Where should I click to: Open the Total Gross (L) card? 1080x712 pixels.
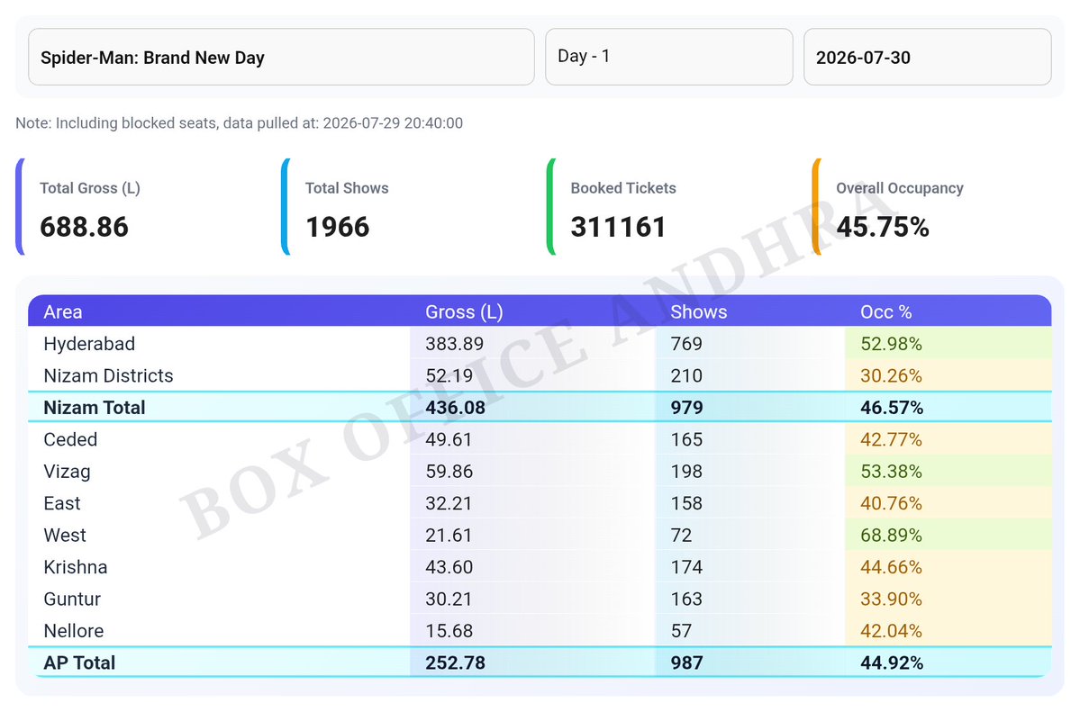[x=142, y=206]
